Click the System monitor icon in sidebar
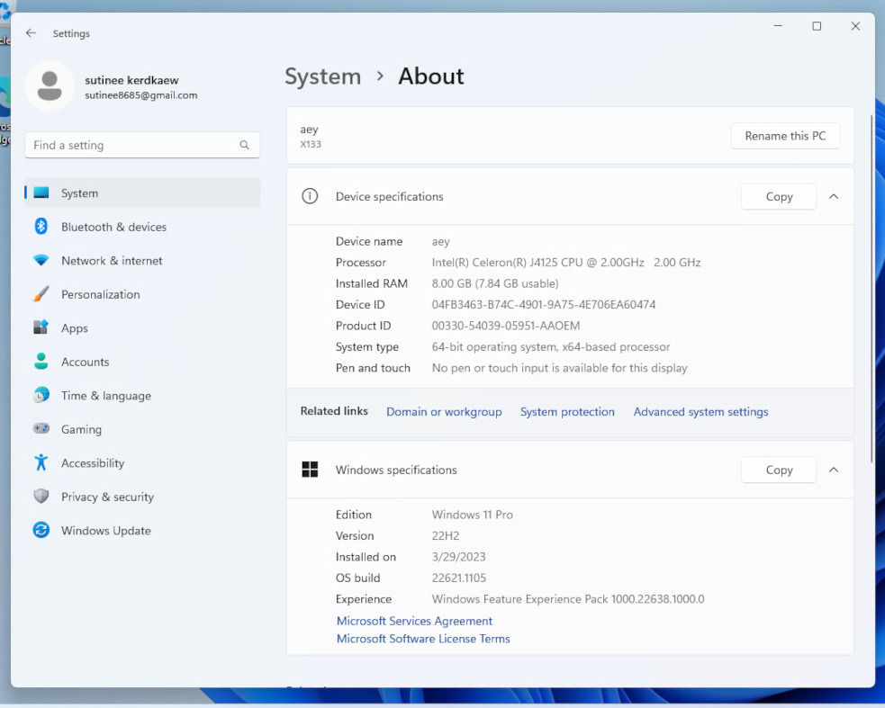 [x=41, y=193]
